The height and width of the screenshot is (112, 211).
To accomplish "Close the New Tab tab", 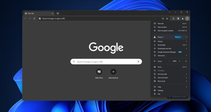I will [x=52, y=13].
